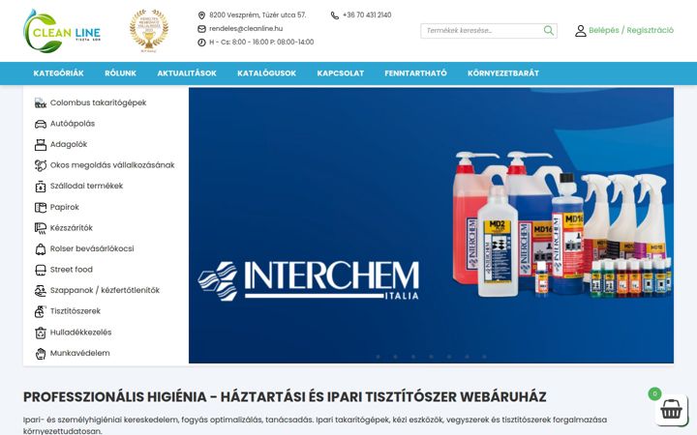
Task: Click the Okos megoldás category icon
Action: point(41,165)
